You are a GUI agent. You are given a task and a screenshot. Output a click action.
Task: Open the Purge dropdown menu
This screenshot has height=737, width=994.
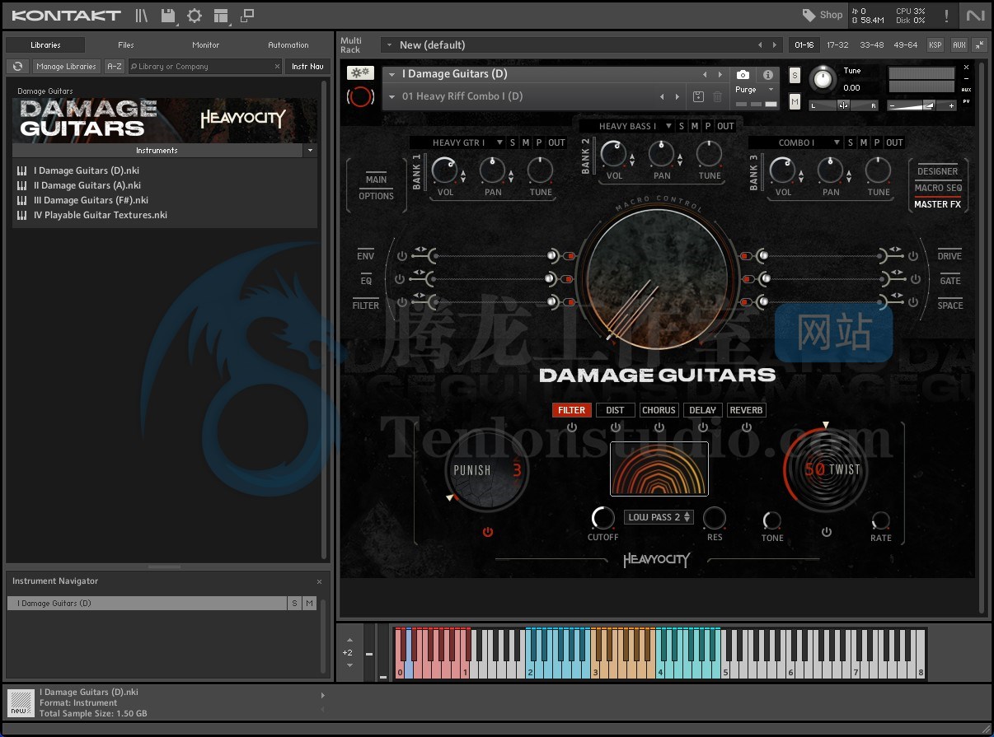click(755, 90)
